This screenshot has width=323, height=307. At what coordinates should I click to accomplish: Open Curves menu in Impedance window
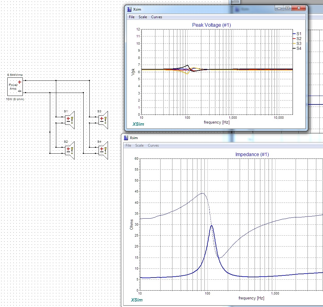(x=153, y=145)
